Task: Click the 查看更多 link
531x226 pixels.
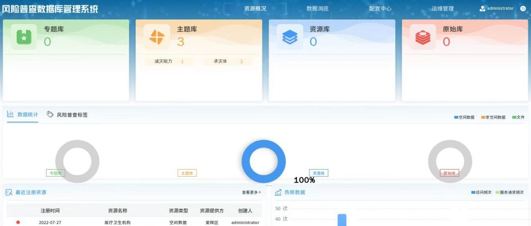Action: point(251,193)
